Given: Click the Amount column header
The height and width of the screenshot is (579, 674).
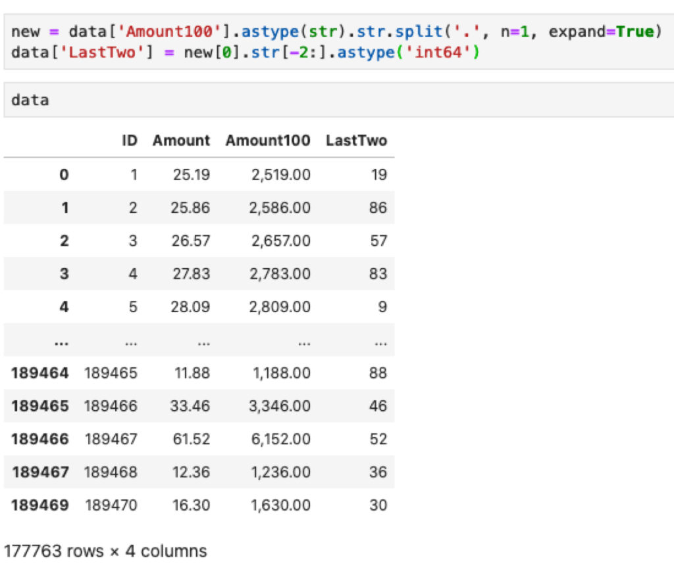Looking at the screenshot, I should coord(182,141).
